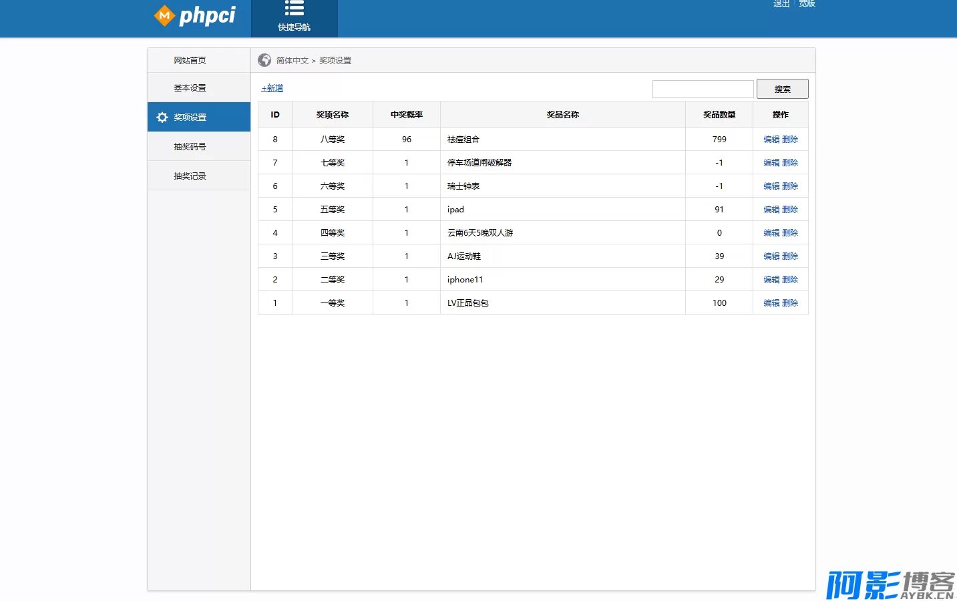The width and height of the screenshot is (957, 601).
Task: Delete the 七等奖 prize row
Action: tap(790, 163)
